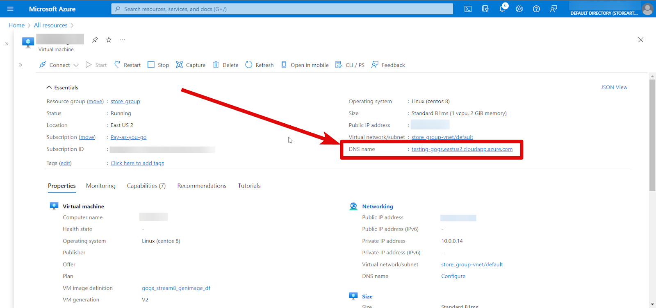Image resolution: width=656 pixels, height=308 pixels.
Task: Open the top bar feedback icon
Action: coord(553,9)
